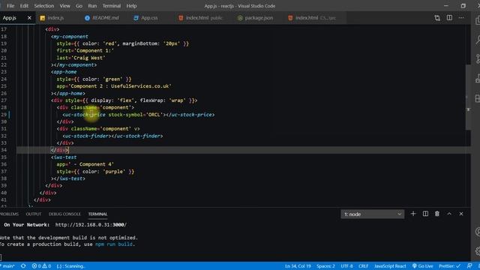Viewport: 480px width, 270px height.
Task: Click the 'ORCL' stock-symbol value
Action: pyautogui.click(x=154, y=115)
